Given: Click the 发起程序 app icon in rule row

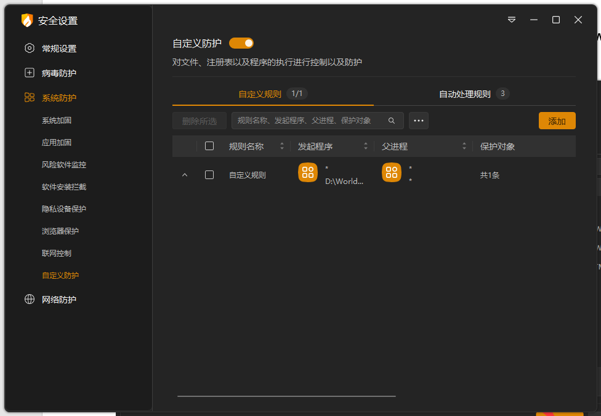Looking at the screenshot, I should click(308, 172).
